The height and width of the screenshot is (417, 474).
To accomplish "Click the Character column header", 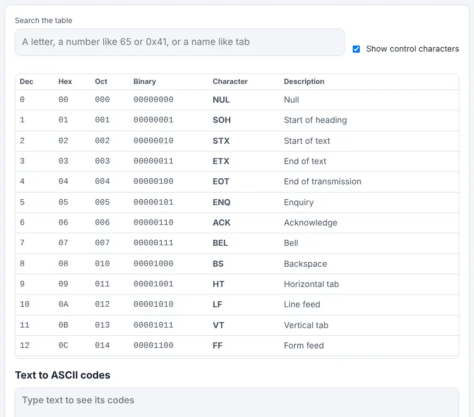I will click(230, 82).
